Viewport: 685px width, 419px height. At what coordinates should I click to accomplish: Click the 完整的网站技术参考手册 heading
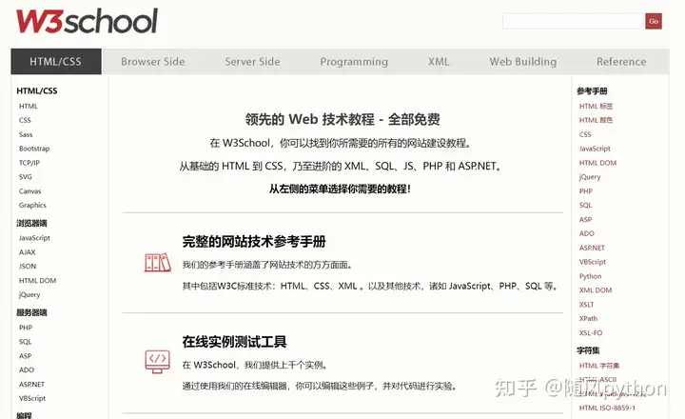click(254, 242)
